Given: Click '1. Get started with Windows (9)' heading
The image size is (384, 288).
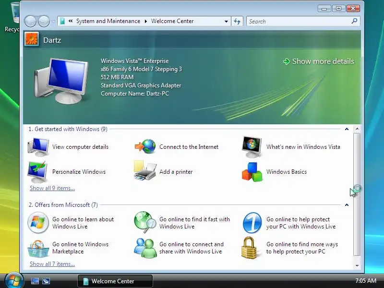Looking at the screenshot, I should pyautogui.click(x=68, y=129).
